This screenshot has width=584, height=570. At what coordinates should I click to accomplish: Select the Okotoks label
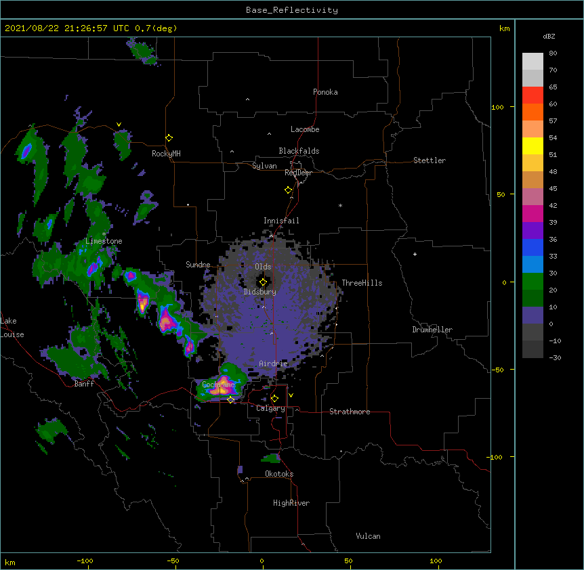pyautogui.click(x=279, y=474)
